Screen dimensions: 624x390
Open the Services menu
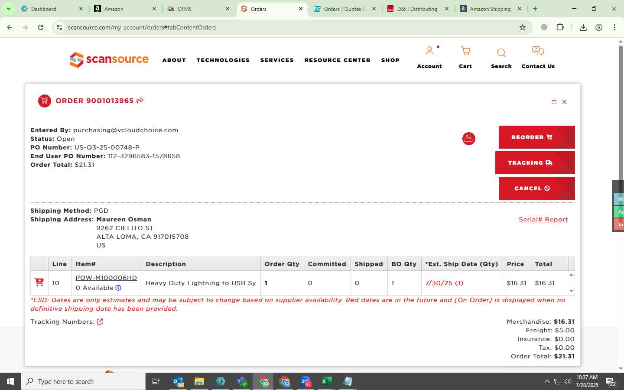(277, 60)
